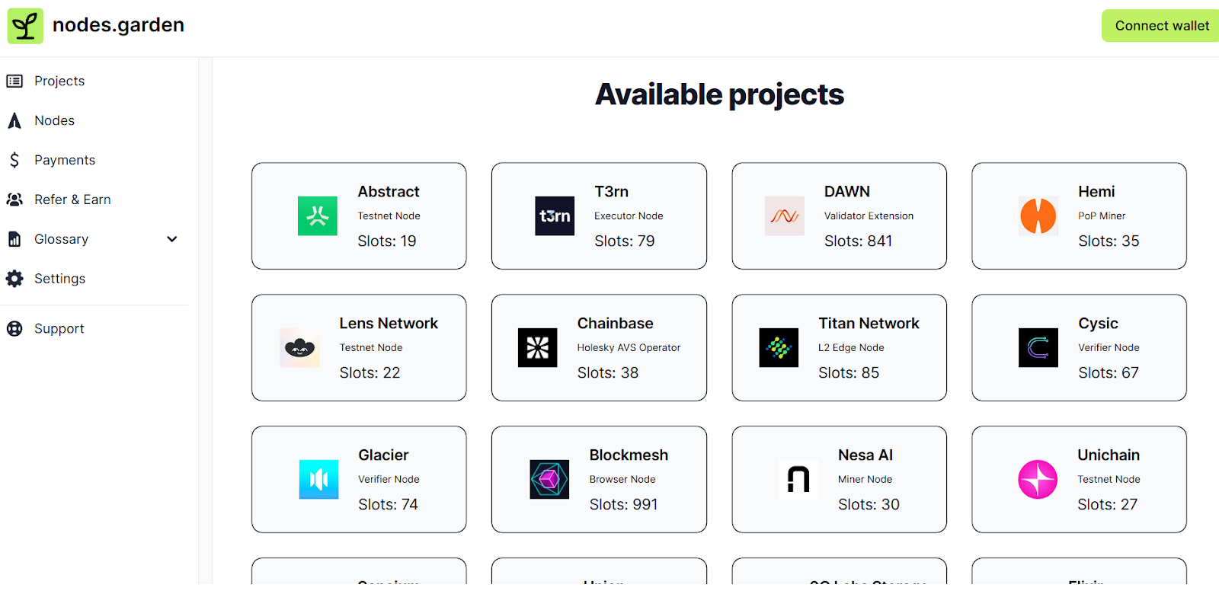This screenshot has width=1219, height=594.
Task: Click the Blockmesh cube logo icon
Action: point(549,480)
